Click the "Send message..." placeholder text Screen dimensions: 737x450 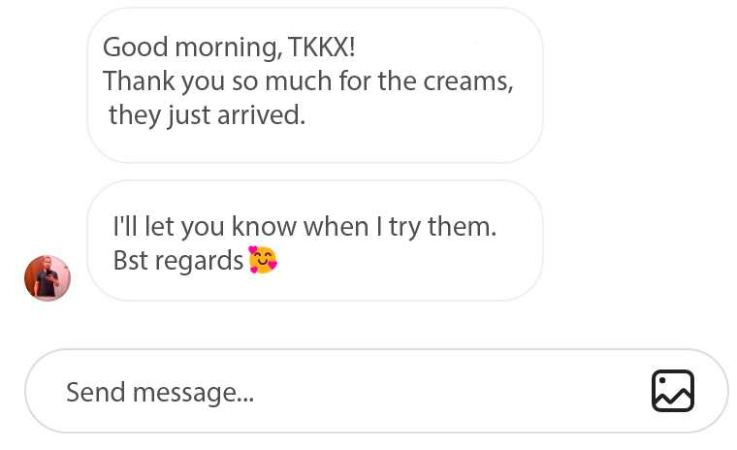click(159, 392)
